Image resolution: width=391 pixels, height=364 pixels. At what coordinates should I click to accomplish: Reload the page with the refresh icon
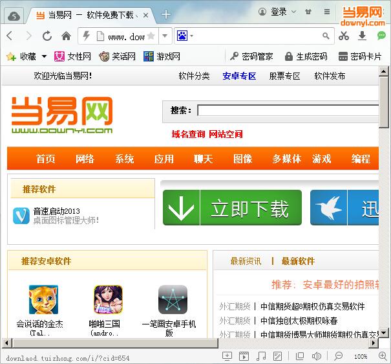pos(47,36)
